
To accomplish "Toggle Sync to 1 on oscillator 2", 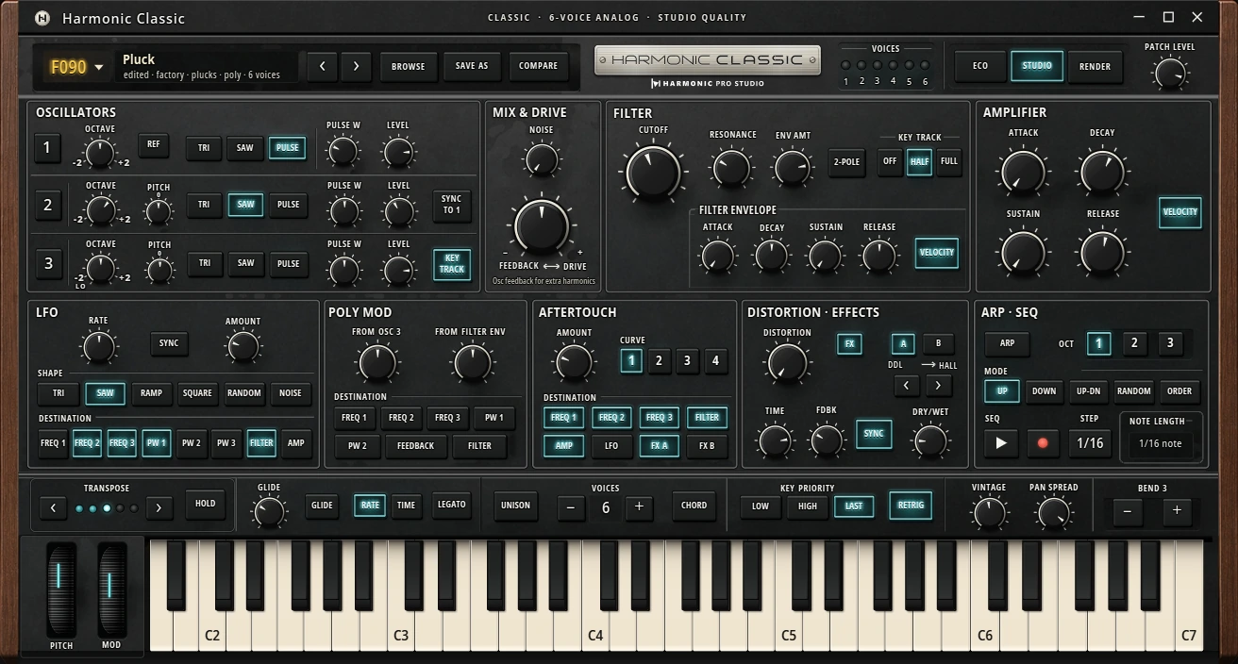I will click(452, 205).
